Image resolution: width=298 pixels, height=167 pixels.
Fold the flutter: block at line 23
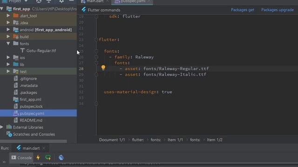[x=96, y=39]
